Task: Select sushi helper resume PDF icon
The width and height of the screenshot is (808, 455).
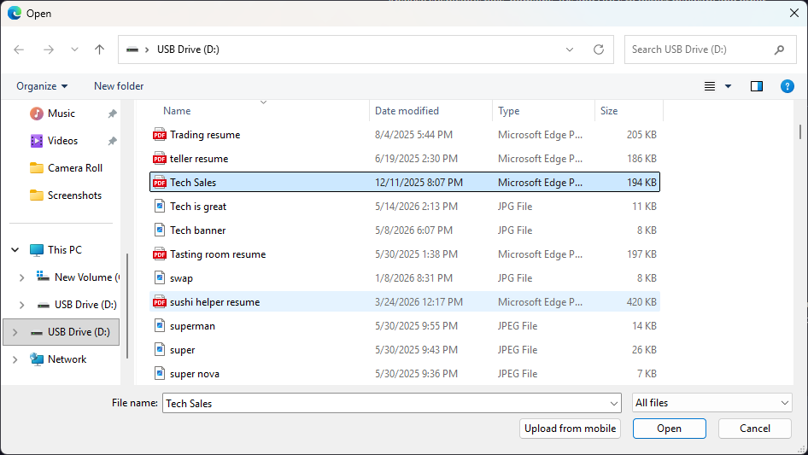Action: (160, 302)
